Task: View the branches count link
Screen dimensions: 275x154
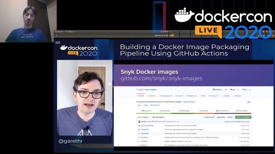Action: click(x=165, y=111)
